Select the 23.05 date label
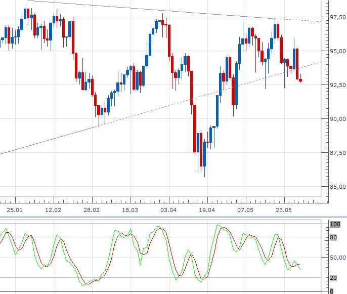 [284, 210]
